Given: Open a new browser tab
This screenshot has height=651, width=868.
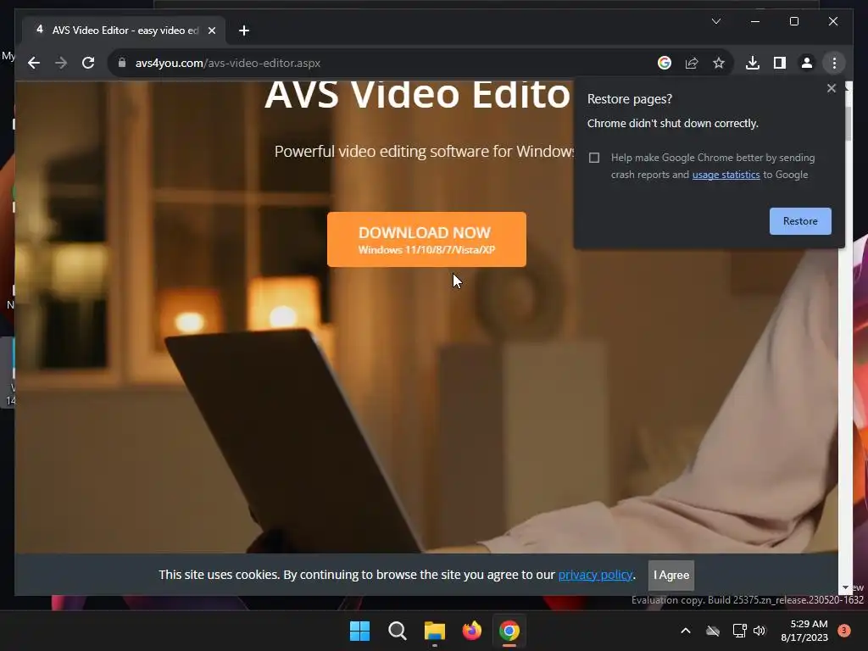Looking at the screenshot, I should coord(244,31).
